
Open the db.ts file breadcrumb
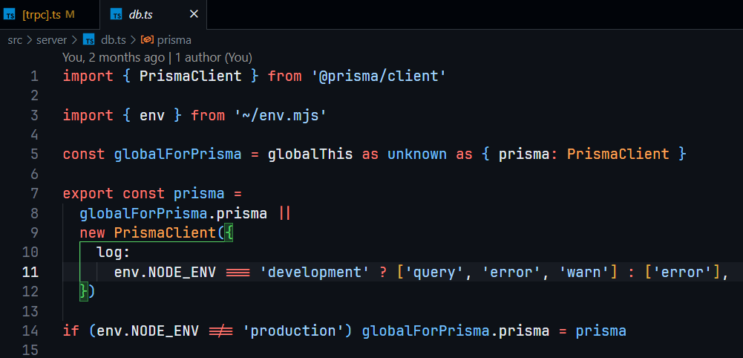coord(114,39)
